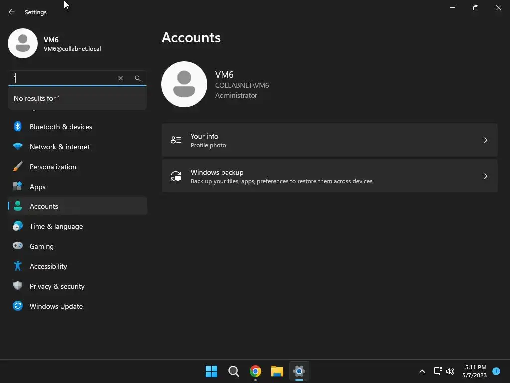Viewport: 510px width, 383px height.
Task: Click VM6@collabnet.local account email
Action: 72,49
